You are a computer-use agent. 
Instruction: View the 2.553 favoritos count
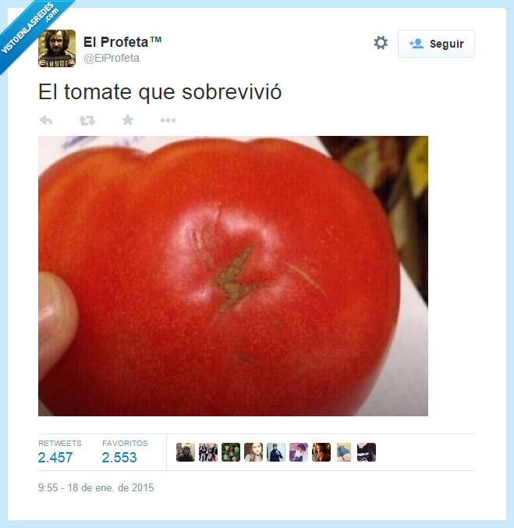[x=119, y=457]
